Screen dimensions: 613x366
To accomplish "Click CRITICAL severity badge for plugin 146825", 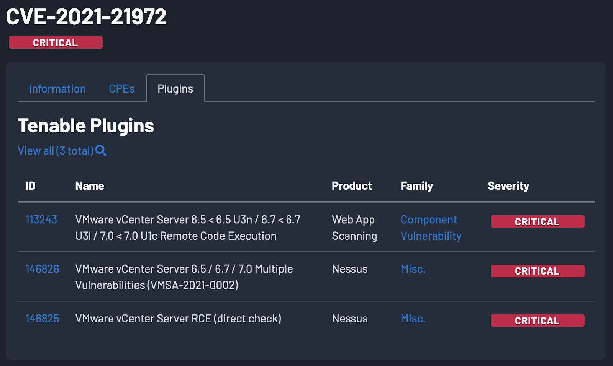I will (x=537, y=320).
